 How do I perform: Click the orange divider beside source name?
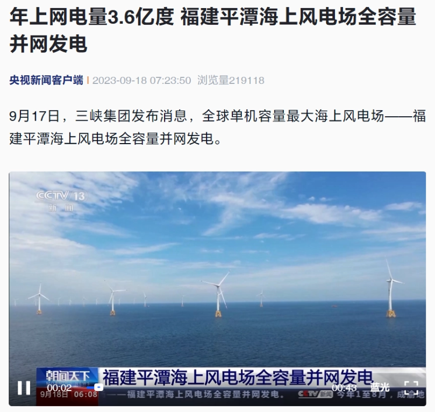88,81
